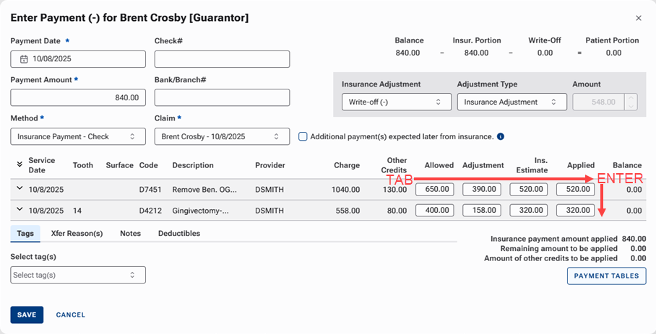Expand the D7451 procedure row

20,189
